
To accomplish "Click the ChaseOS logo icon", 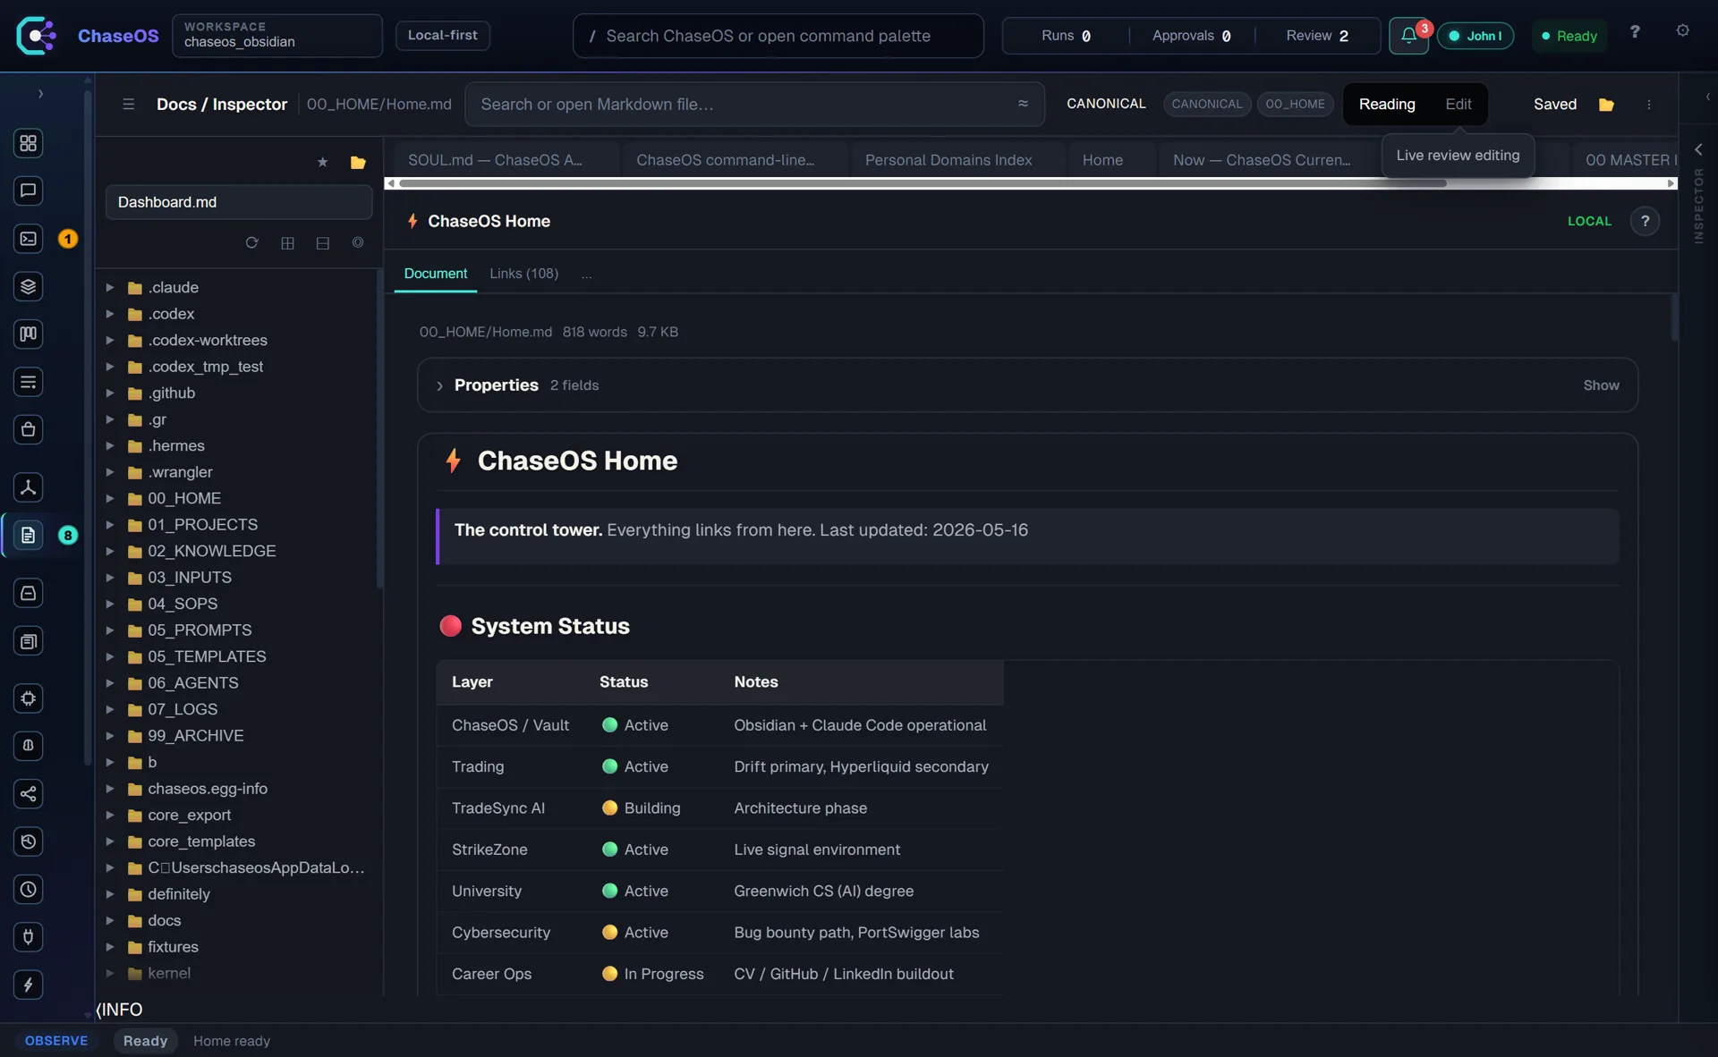I will tap(36, 36).
